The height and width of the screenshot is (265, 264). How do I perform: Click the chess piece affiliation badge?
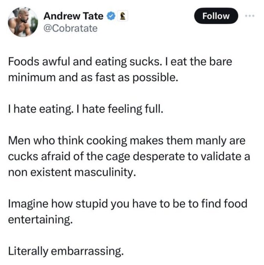[122, 16]
